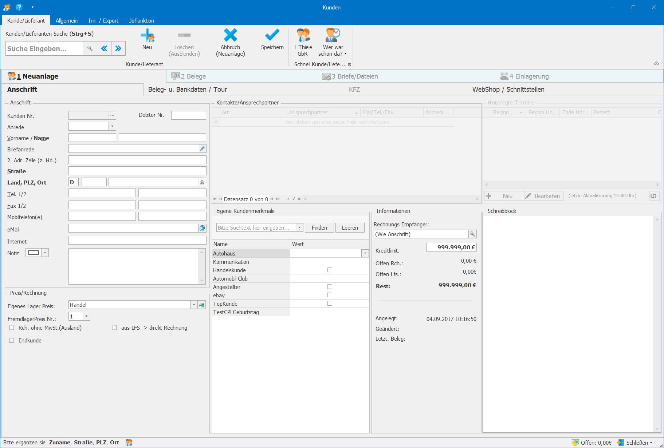The image size is (664, 448).
Task: Click the city lookup icon in Ort field
Action: coord(202,182)
